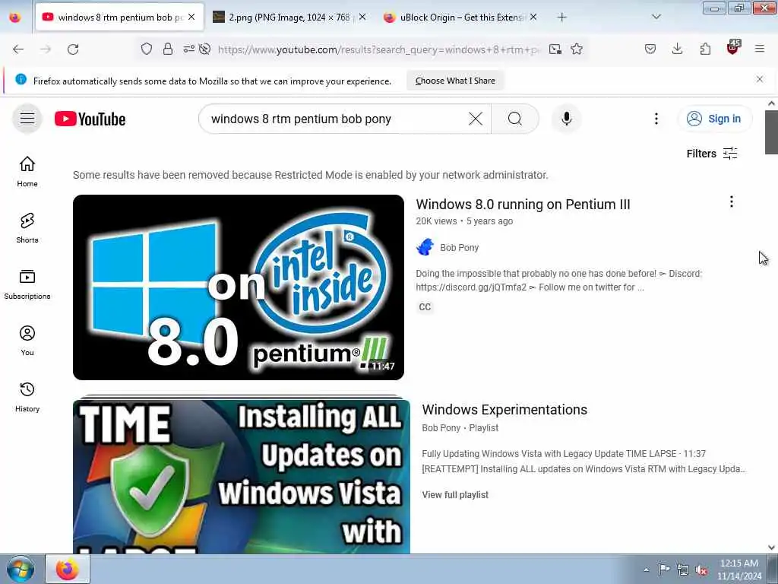Open the Windows Vista updates playlist thumbnail

pos(241,476)
